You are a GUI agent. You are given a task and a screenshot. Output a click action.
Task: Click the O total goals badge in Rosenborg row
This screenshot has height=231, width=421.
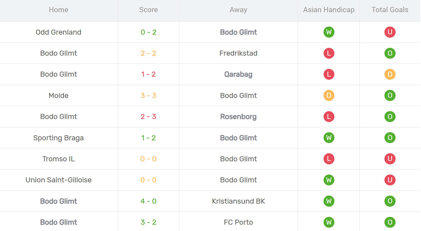click(390, 116)
